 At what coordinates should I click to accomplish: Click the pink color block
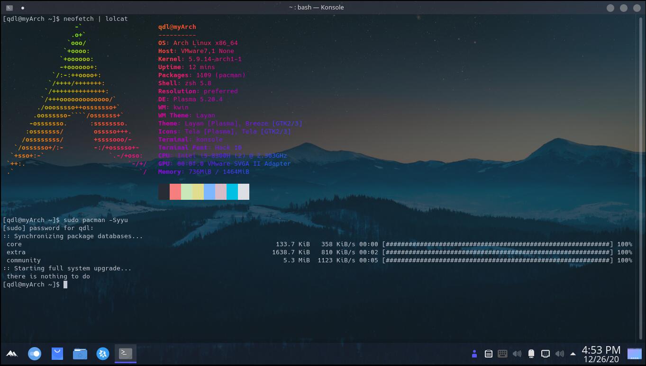(x=221, y=192)
